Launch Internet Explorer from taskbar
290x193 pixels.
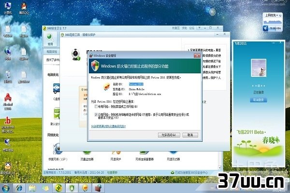(x=19, y=188)
